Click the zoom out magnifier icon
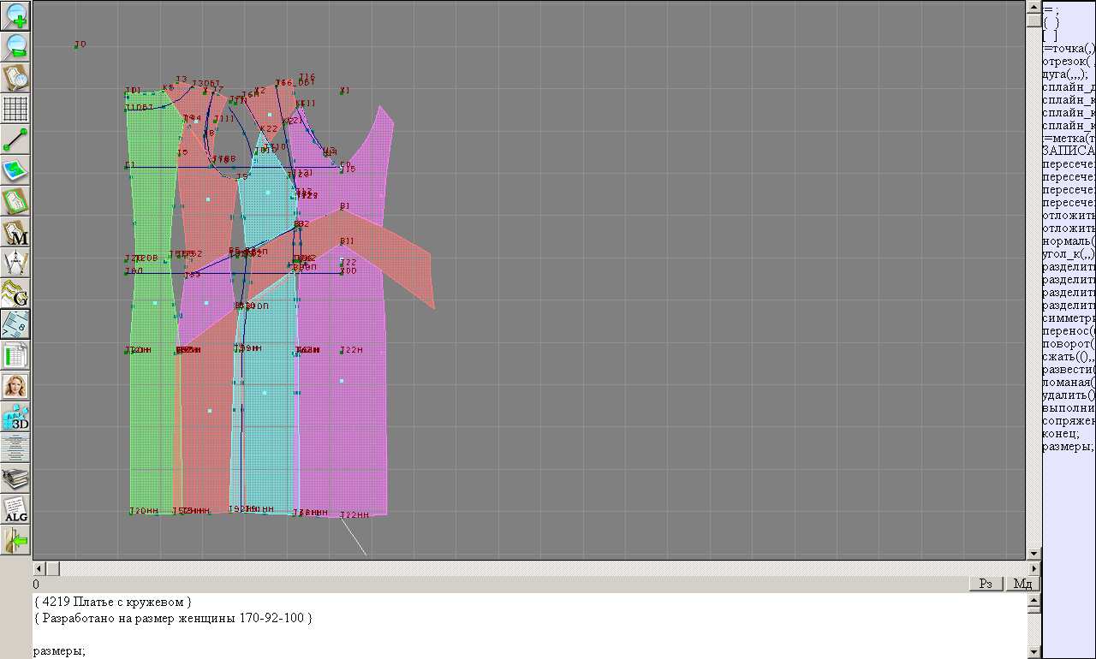Viewport: 1096px width, 659px height. pyautogui.click(x=15, y=46)
